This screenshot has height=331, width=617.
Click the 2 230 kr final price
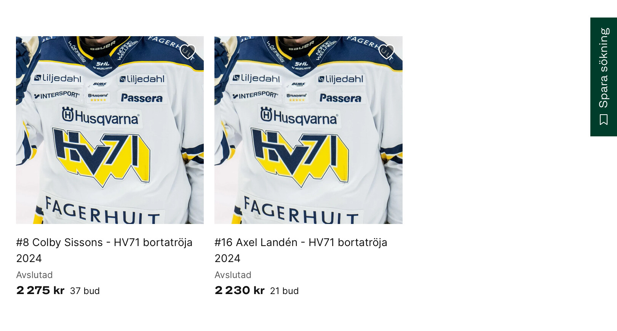click(240, 290)
